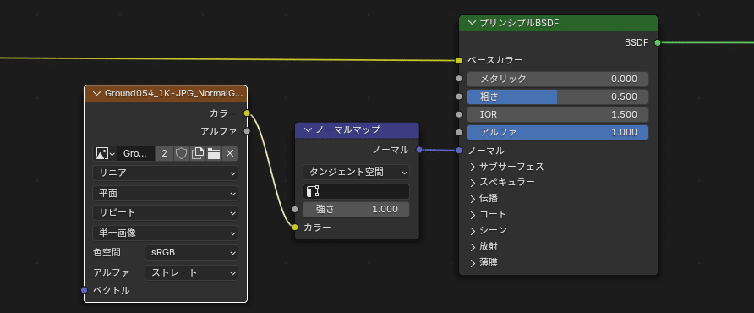754x313 pixels.
Task: Open the image browse dropdown icon
Action: pos(106,154)
